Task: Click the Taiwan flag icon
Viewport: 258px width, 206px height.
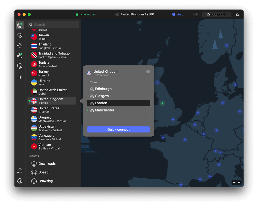Action: (x=34, y=37)
